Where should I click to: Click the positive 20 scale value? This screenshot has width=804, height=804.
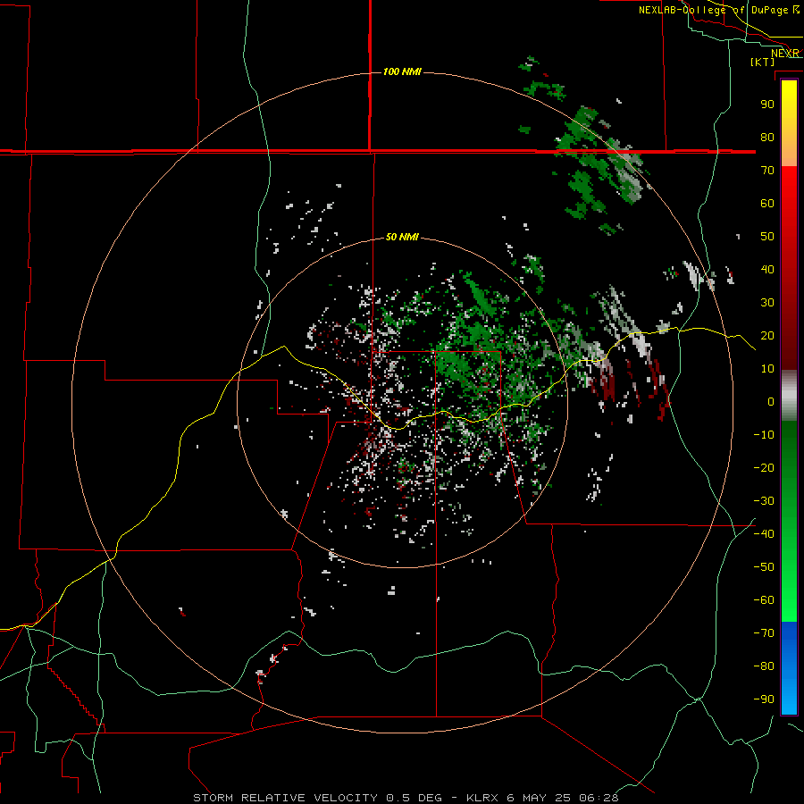point(767,336)
